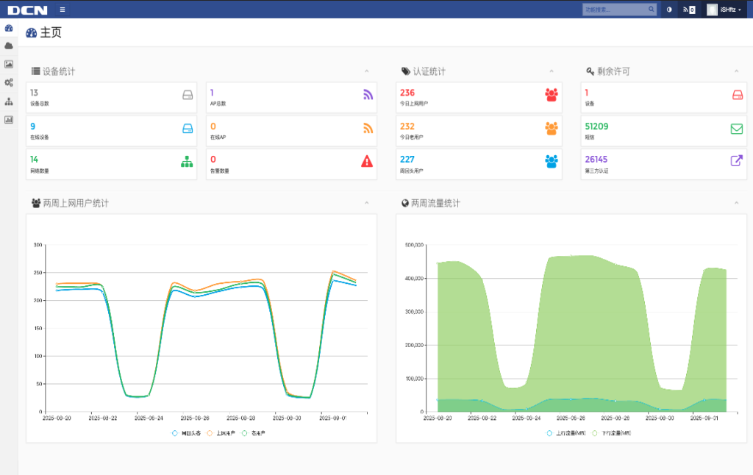Click the 在线设备 card showing 9
This screenshot has width=753, height=475.
[x=112, y=130]
